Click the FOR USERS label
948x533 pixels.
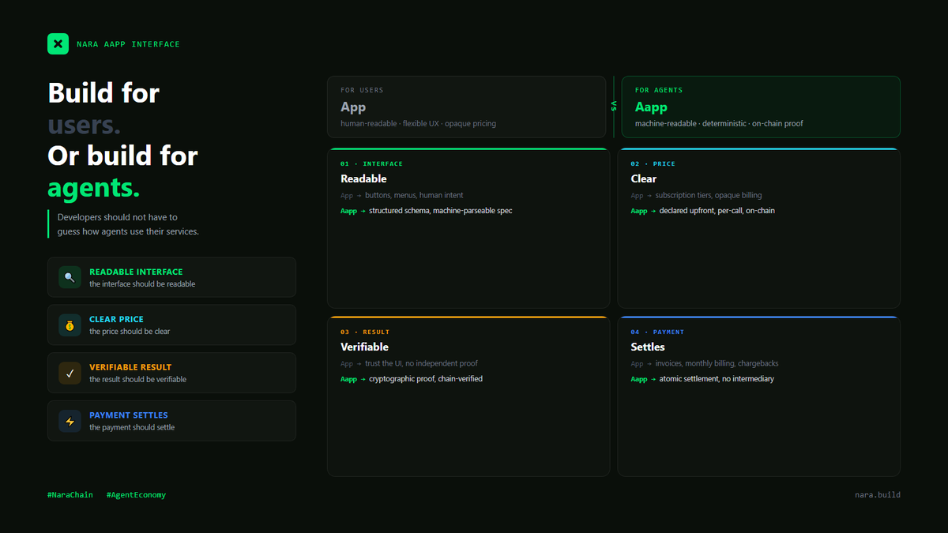[x=362, y=90]
